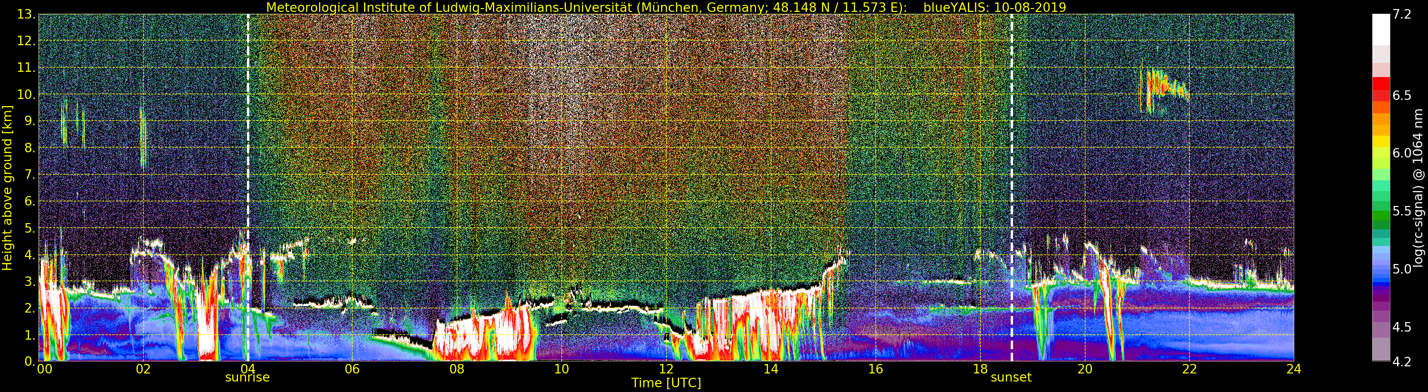Screen dimensions: 1428x392
Task: Click the colorbar tick value 4.5
Action: 1402,327
